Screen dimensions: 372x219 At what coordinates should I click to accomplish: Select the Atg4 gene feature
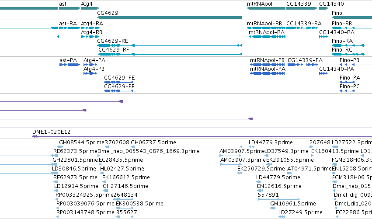click(x=90, y=8)
